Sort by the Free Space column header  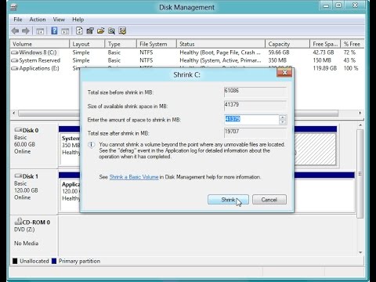point(325,44)
